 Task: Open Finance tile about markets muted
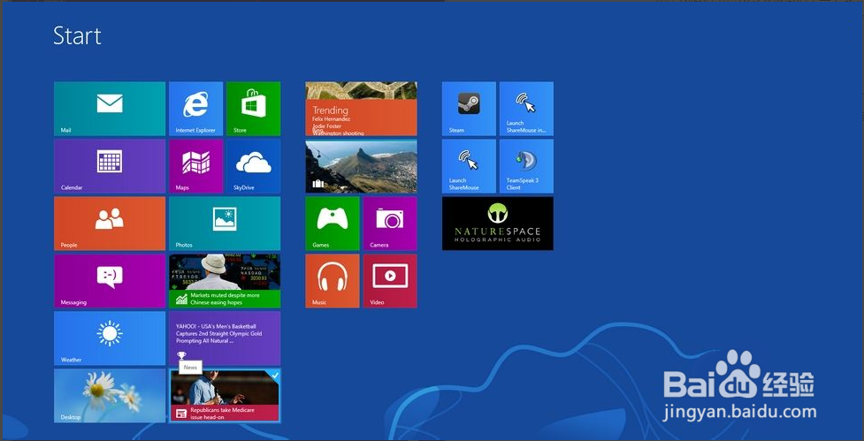[225, 281]
